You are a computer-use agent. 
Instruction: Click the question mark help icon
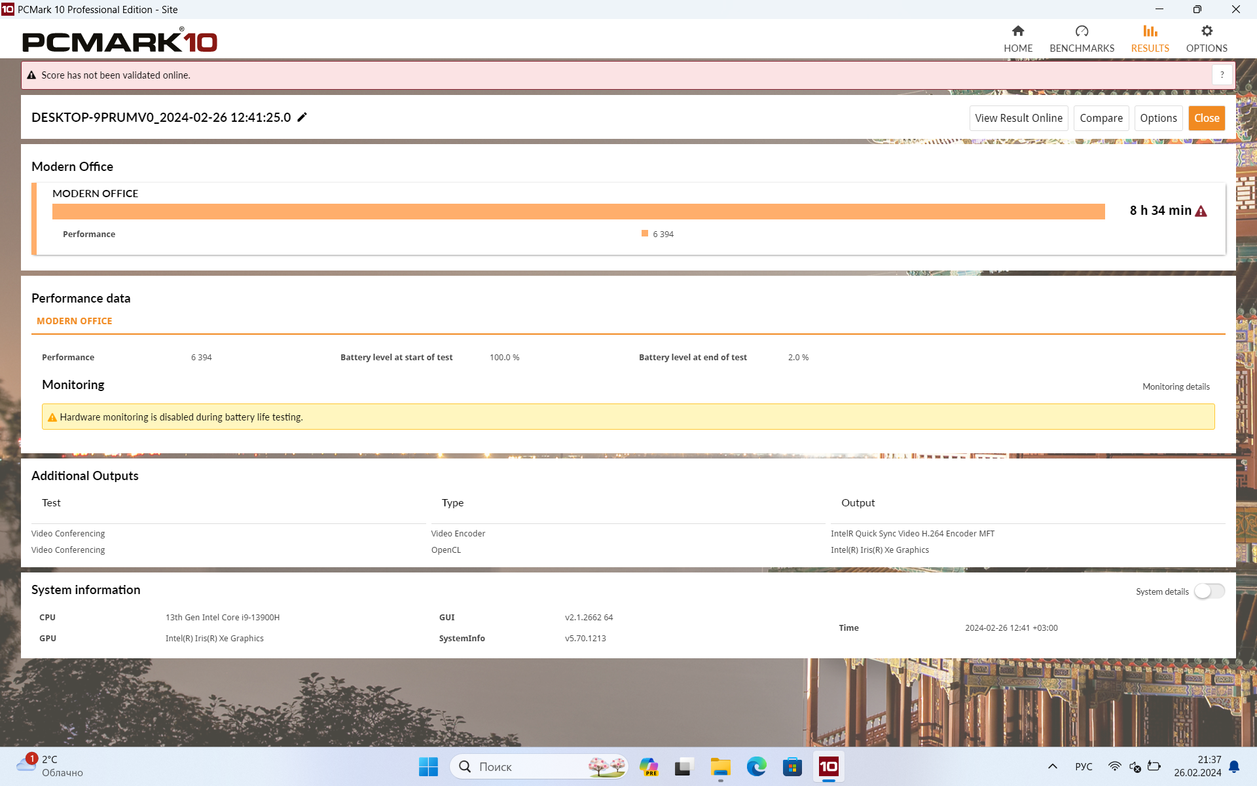pos(1222,75)
